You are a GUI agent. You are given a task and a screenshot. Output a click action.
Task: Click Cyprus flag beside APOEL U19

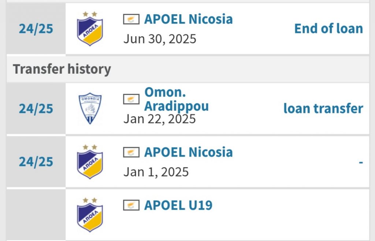click(131, 205)
